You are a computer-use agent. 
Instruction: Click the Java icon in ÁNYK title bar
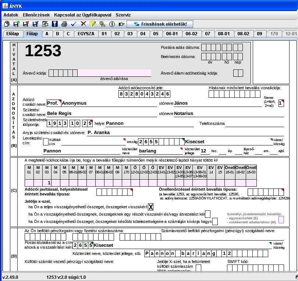[x=5, y=6]
